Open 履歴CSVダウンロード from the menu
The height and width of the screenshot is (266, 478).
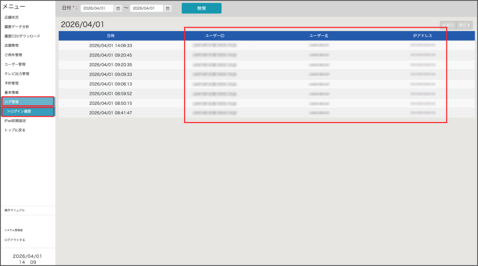point(22,36)
